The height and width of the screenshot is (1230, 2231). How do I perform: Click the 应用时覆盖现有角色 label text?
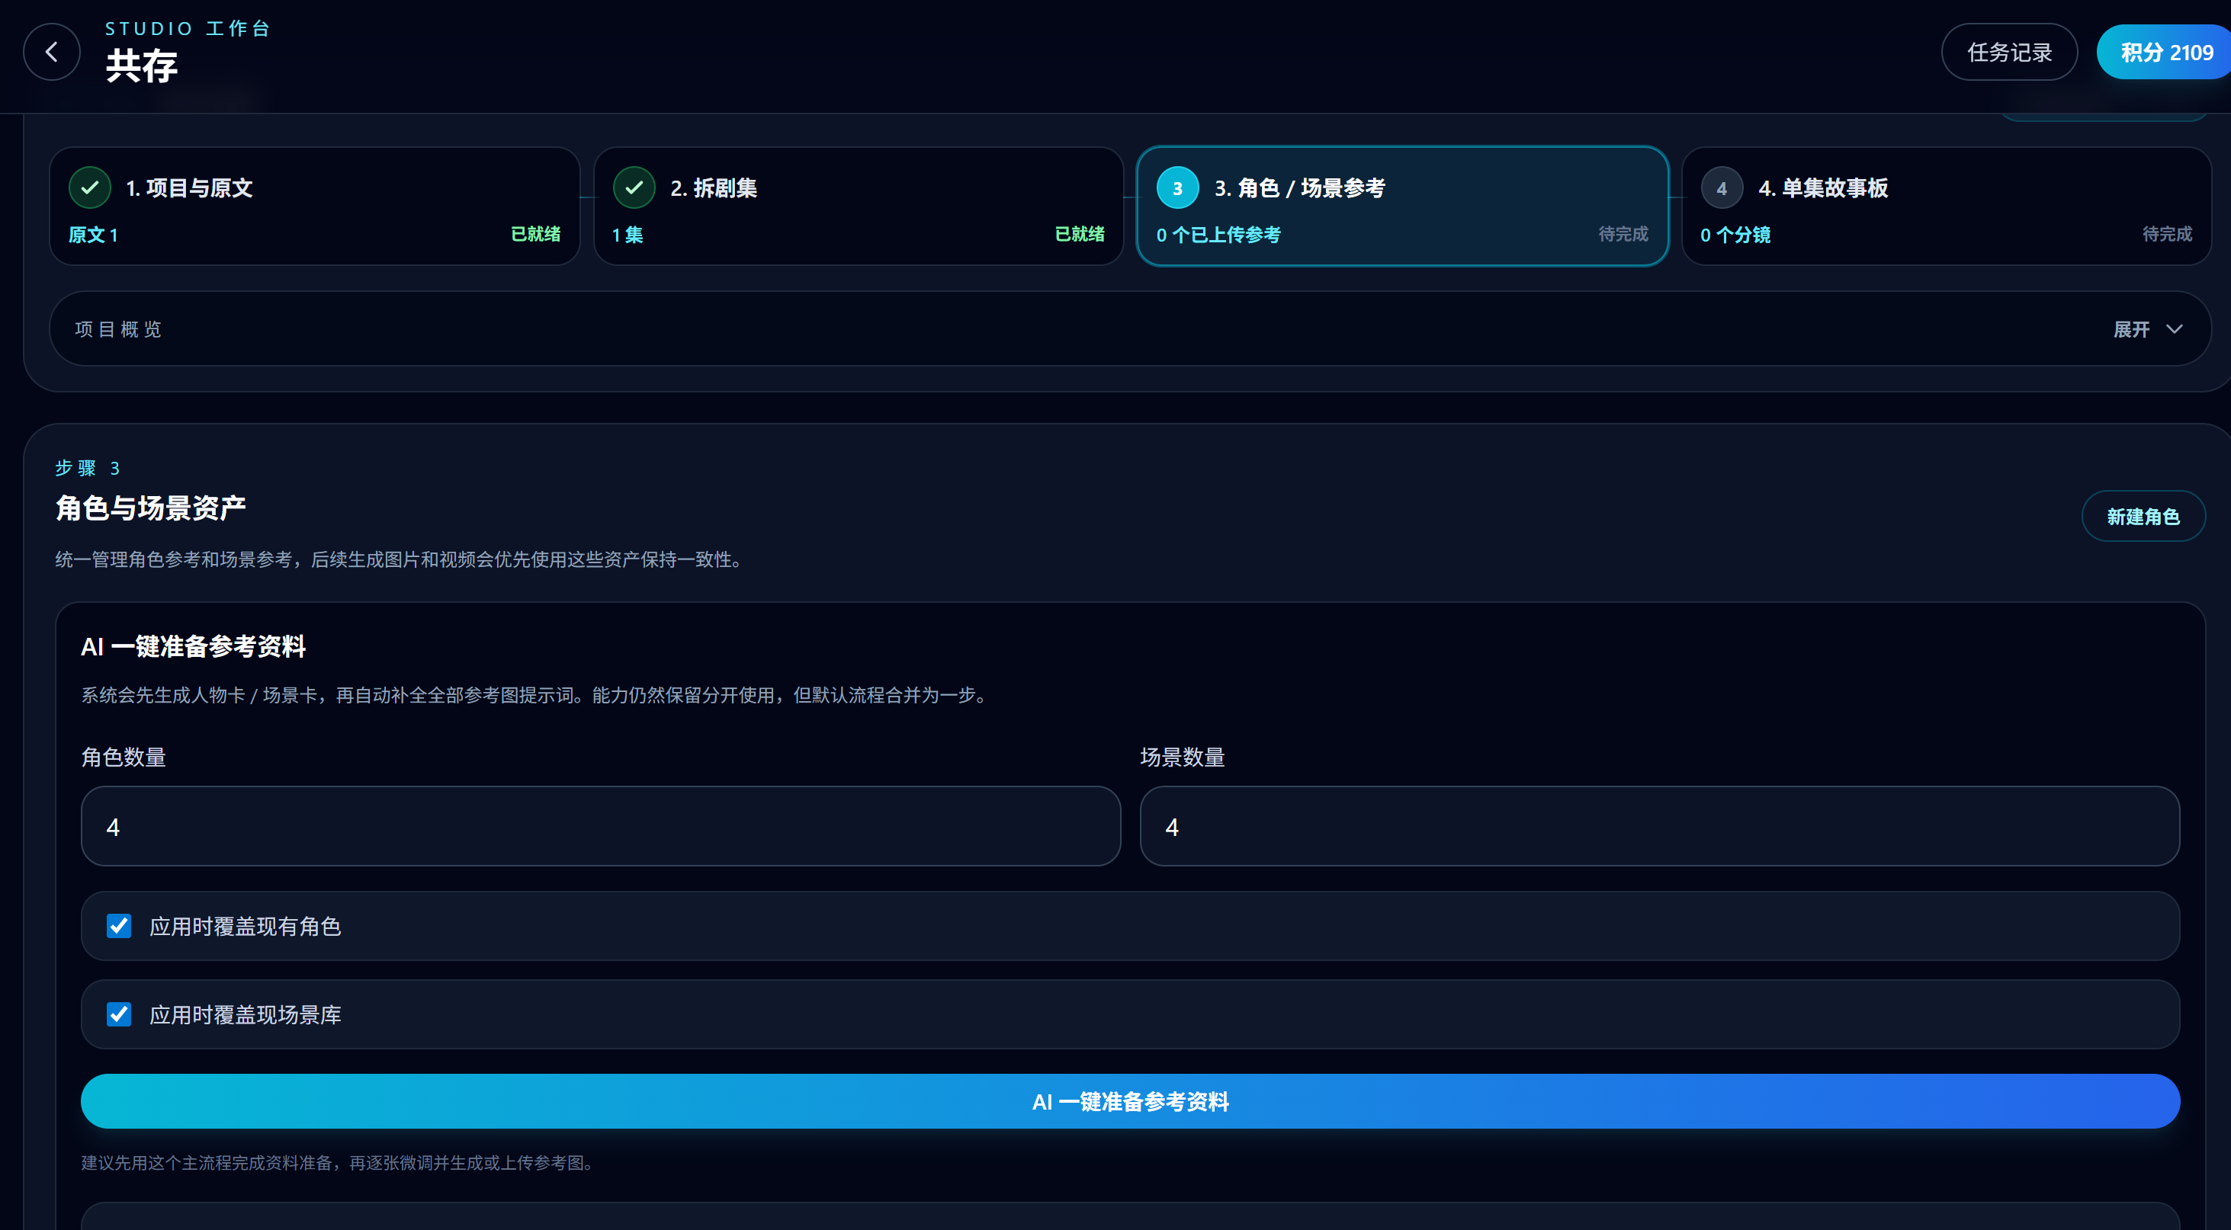[245, 926]
